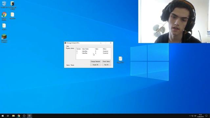Show hidden system tray icons

190,116
